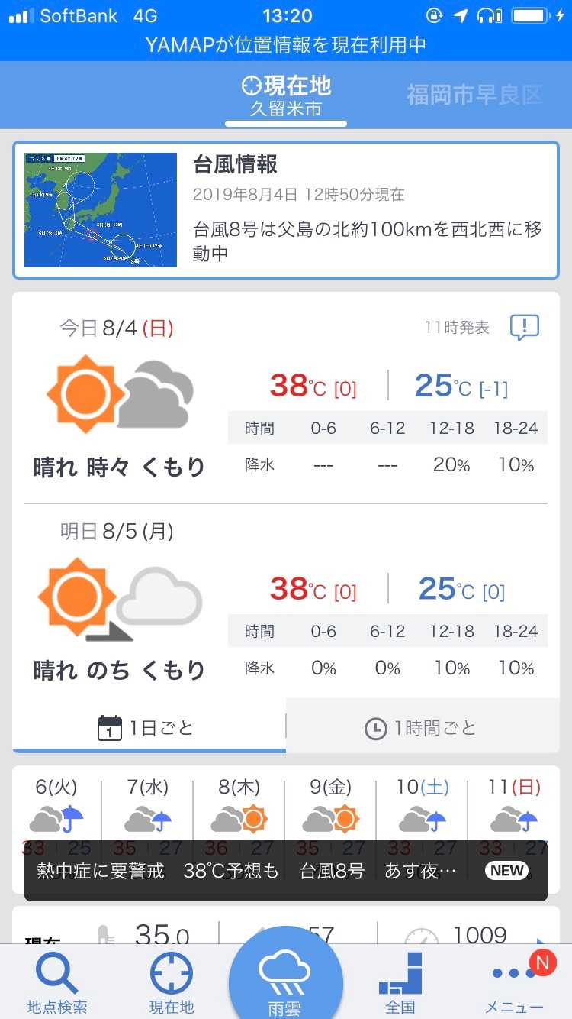The height and width of the screenshot is (1019, 572).
Task: Open the 地点検索 location search
Action: point(56,982)
